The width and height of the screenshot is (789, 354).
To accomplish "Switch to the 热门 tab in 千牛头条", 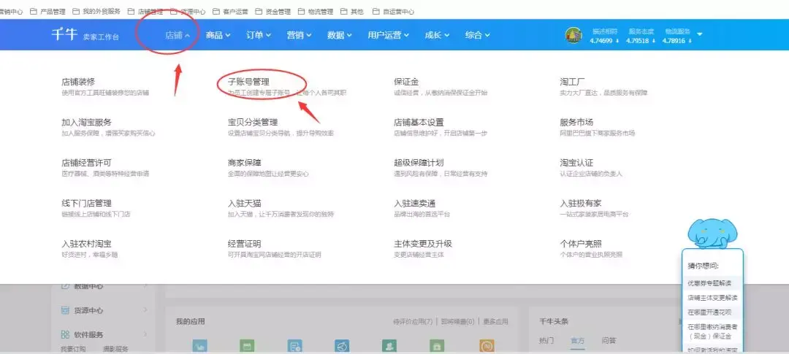I will [x=546, y=340].
